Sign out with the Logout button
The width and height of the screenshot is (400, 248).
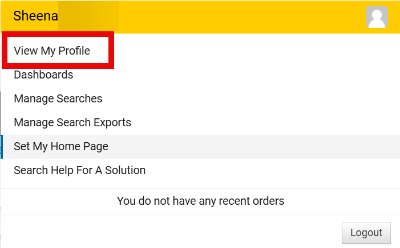click(366, 233)
